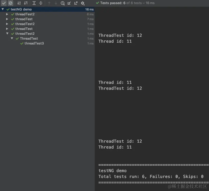Screen dimensions: 209x191
Task: Sort tests alphabetically
Action: 19,3
